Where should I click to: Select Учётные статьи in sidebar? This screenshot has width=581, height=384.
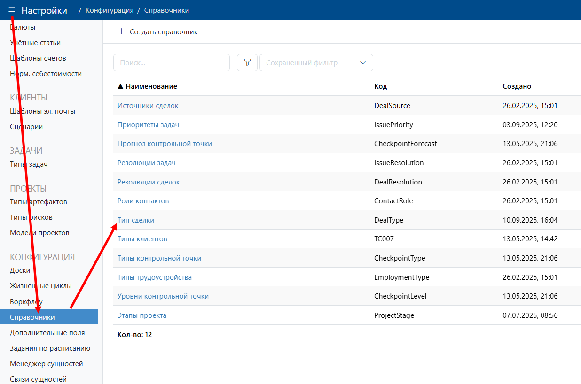click(35, 43)
